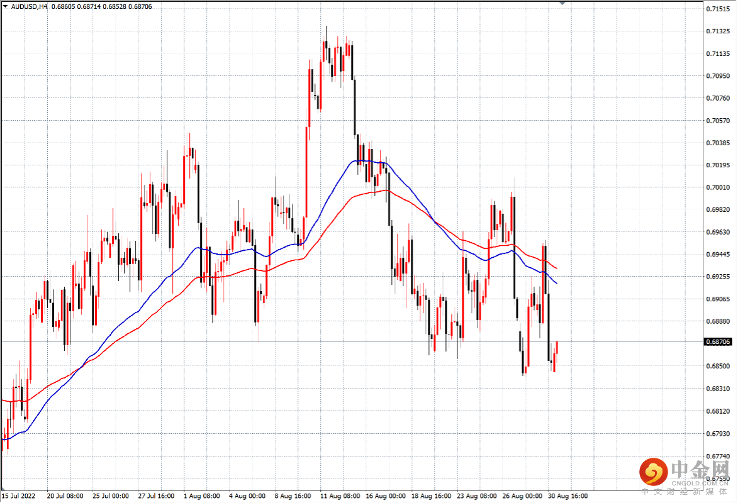Click the chart shift marker triangle at top
The width and height of the screenshot is (738, 503).
pos(562,3)
